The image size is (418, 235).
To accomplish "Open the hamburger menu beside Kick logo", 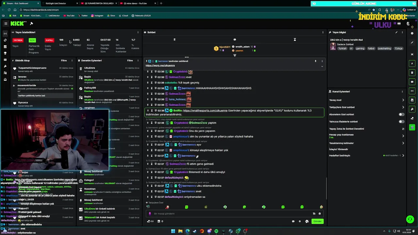I will coord(6,23).
